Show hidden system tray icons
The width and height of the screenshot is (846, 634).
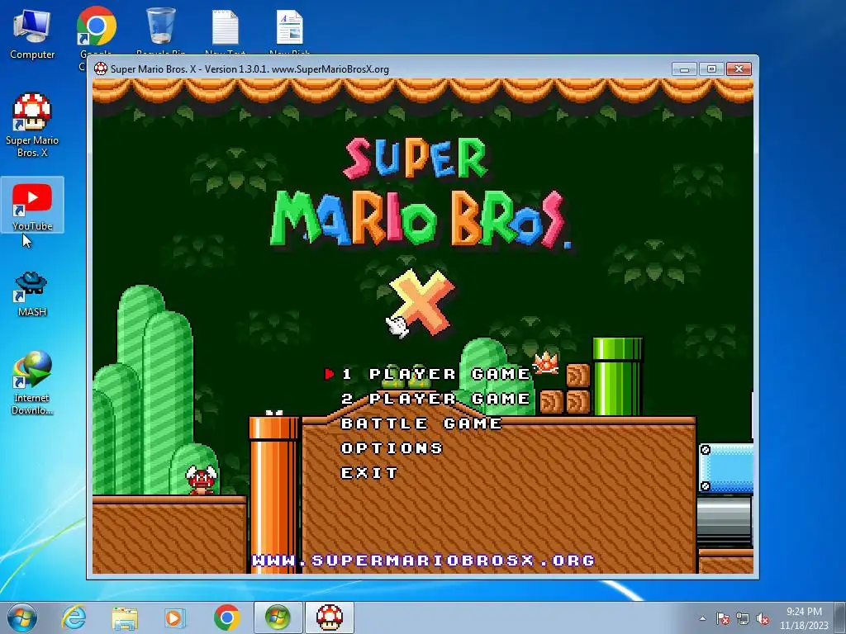click(x=702, y=618)
